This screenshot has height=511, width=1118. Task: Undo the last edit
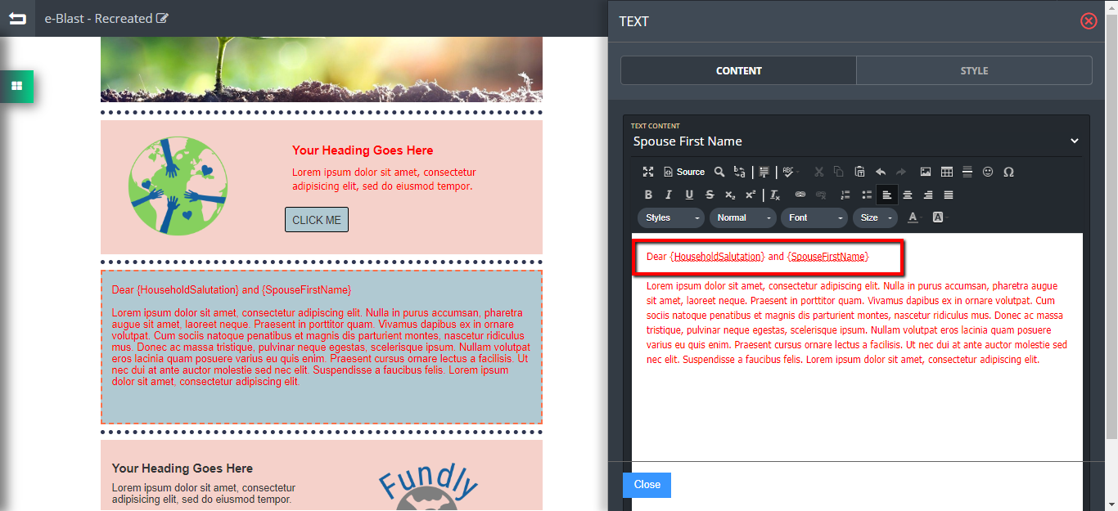[881, 172]
